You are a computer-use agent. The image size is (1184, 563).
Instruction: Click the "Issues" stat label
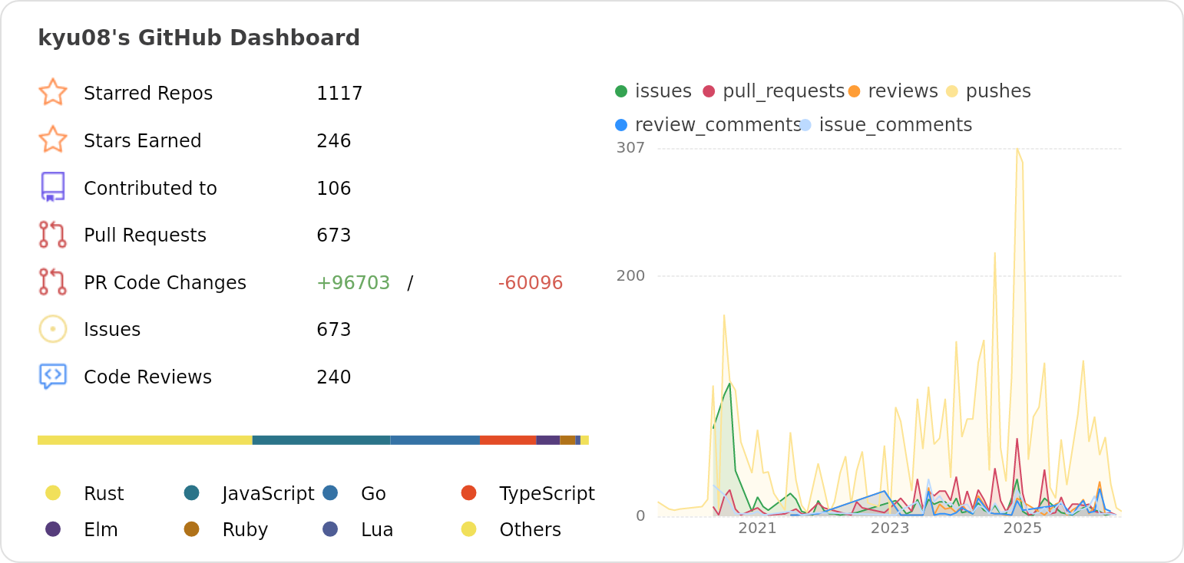coord(112,330)
